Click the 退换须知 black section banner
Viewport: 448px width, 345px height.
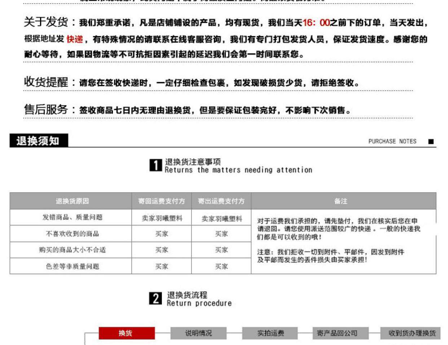point(39,140)
